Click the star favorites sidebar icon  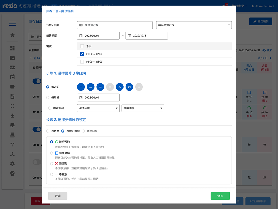coord(12,35)
